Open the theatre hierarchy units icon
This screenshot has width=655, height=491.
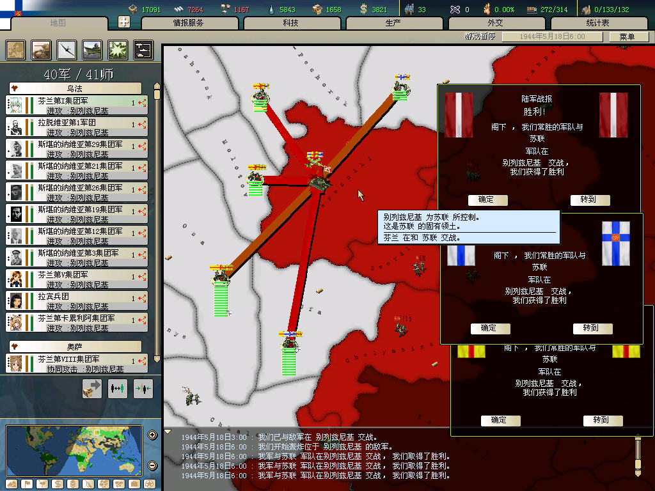(143, 50)
